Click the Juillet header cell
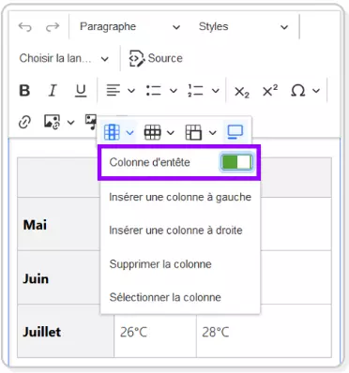Screen dimensions: 349x373 point(66,332)
